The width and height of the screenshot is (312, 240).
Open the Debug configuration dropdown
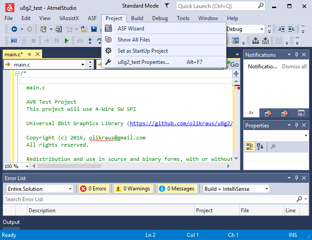click(245, 29)
